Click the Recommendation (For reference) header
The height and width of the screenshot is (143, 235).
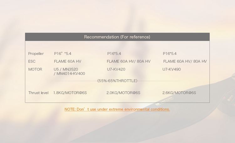tap(117, 37)
